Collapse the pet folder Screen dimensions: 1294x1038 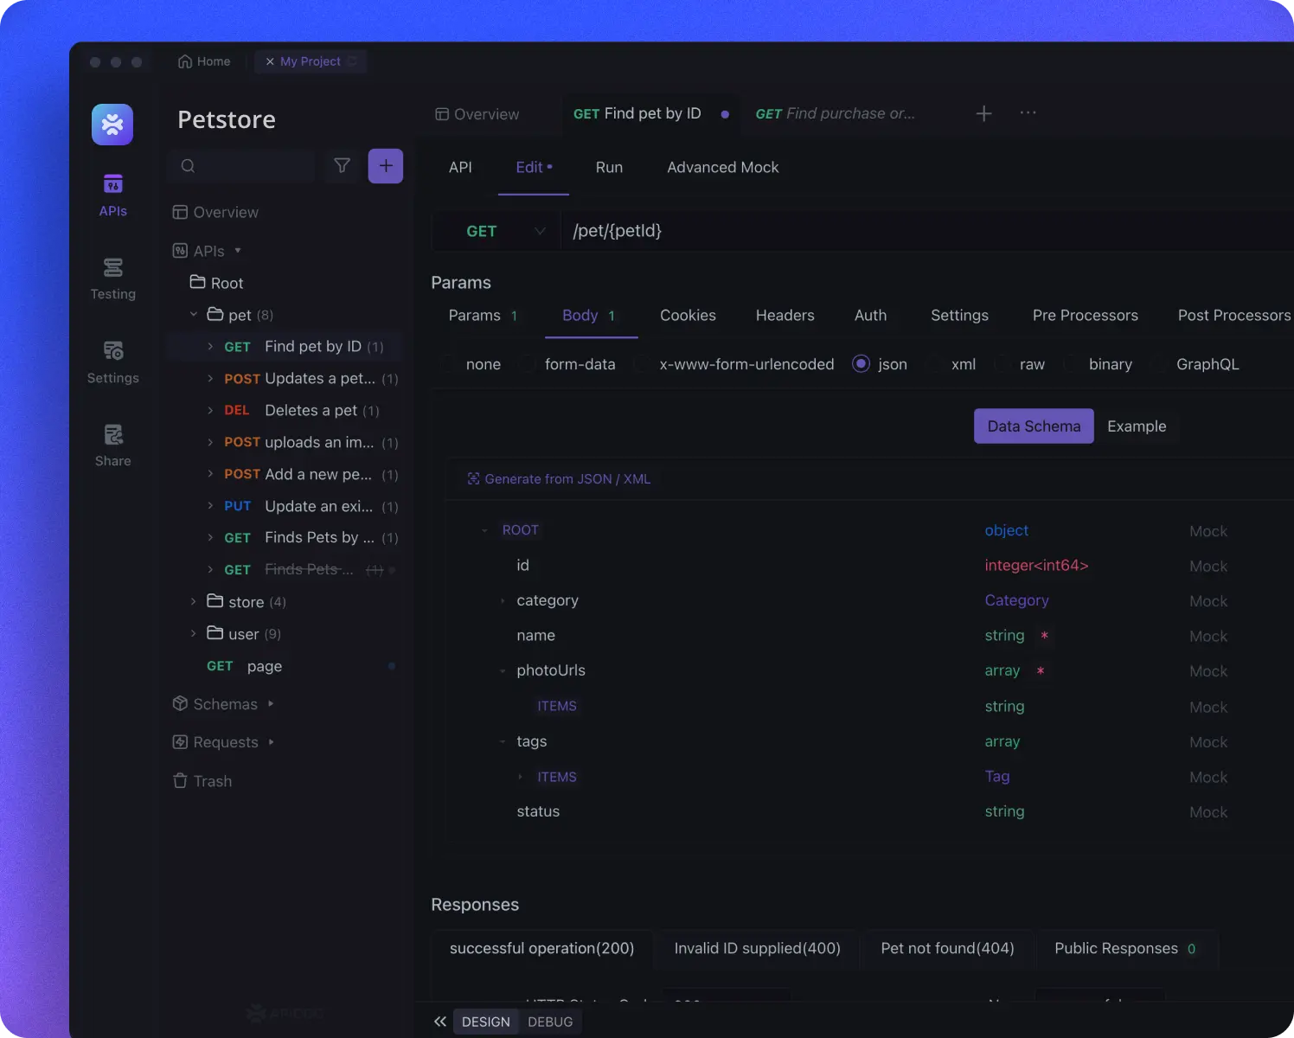pos(194,314)
